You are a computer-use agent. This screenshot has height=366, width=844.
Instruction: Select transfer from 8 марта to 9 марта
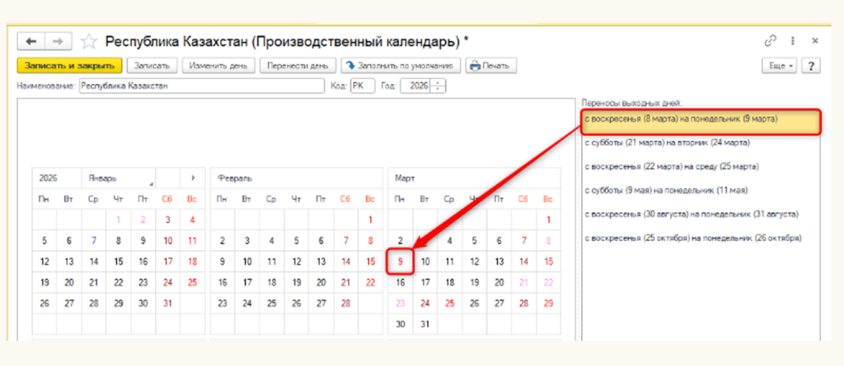click(x=680, y=120)
